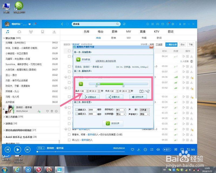Screen dimensions: 216x173
Task: Open 声道 双声道 dropdown
Action: [144, 110]
